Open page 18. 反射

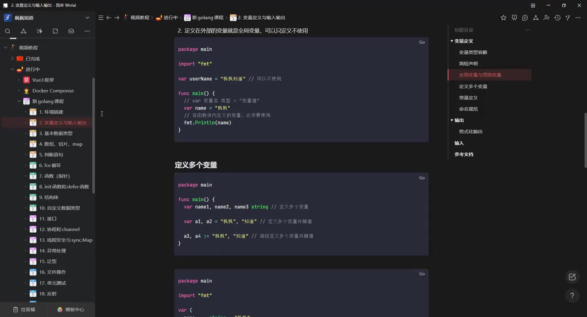[48, 293]
